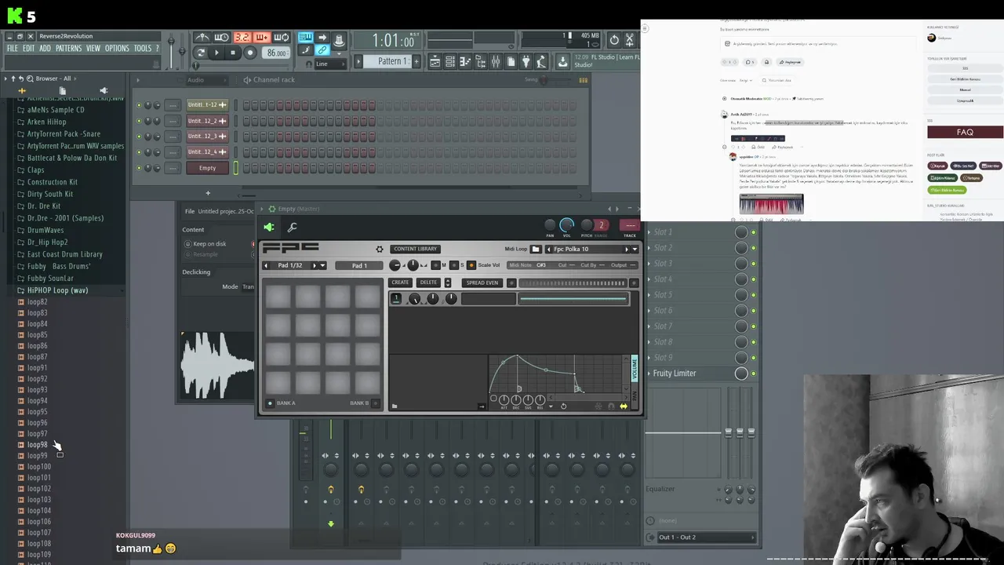Open the plugin picker toolbar icon
Image resolution: width=1004 pixels, height=565 pixels.
526,61
